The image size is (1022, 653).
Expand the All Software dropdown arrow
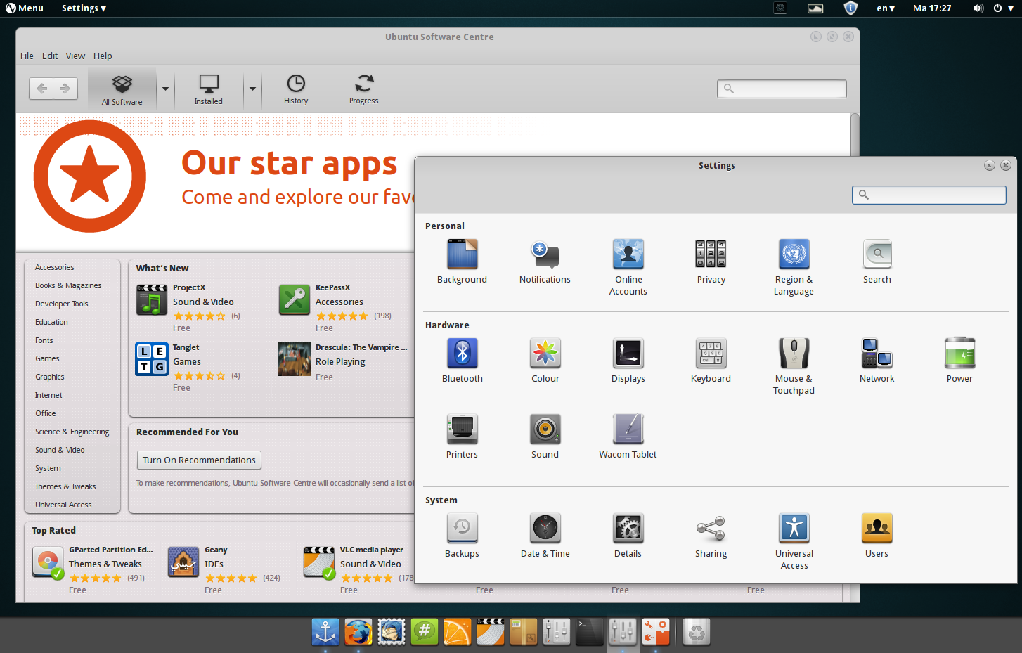pos(165,89)
